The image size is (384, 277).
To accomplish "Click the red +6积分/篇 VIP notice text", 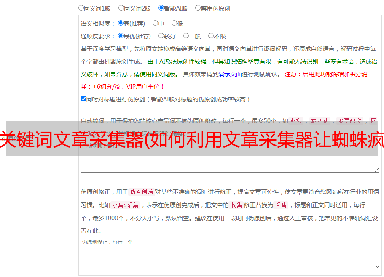I will 122,87.
